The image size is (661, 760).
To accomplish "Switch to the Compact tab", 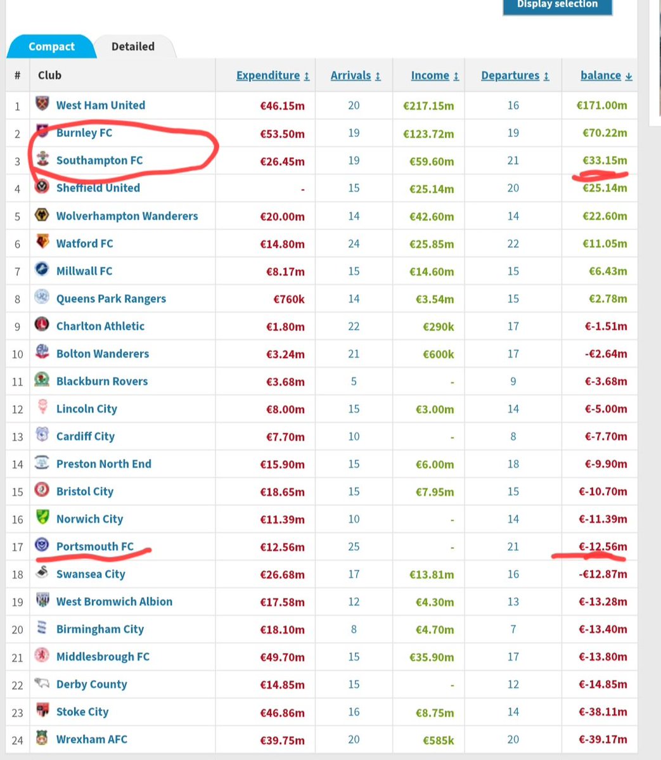I will pyautogui.click(x=51, y=46).
